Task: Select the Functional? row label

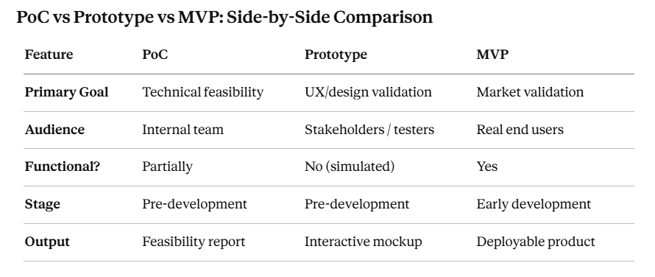Action: coord(63,166)
